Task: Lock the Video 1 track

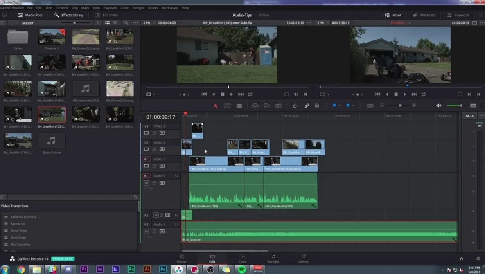Action: pyautogui.click(x=154, y=166)
